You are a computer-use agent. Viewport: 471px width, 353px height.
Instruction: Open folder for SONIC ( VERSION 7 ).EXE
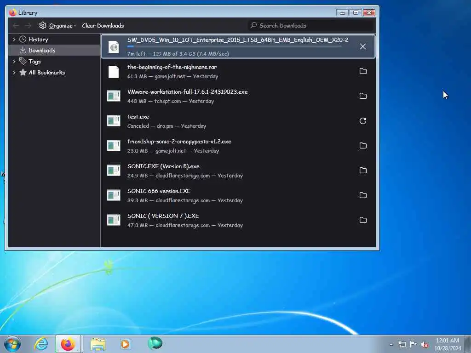point(363,220)
